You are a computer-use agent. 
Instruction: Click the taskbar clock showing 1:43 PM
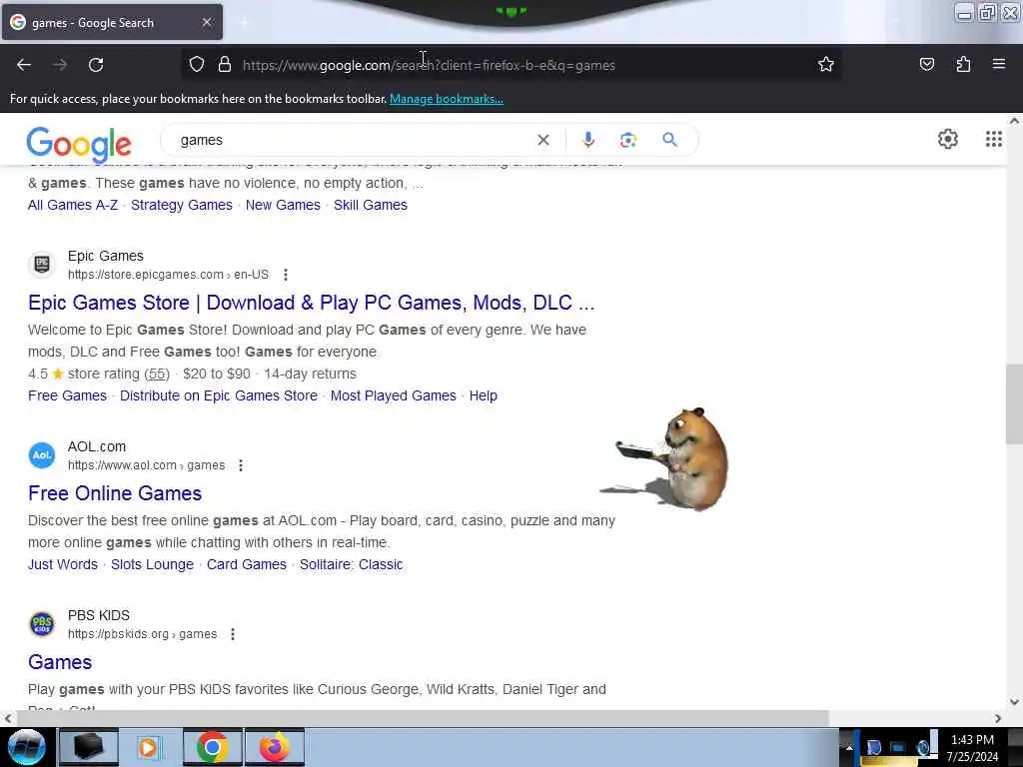[972, 747]
